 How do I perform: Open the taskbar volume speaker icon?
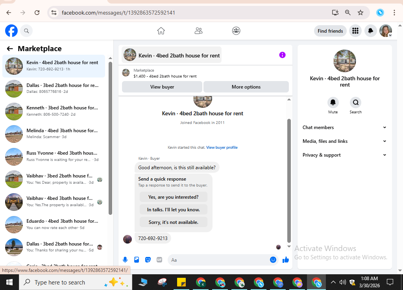343,282
